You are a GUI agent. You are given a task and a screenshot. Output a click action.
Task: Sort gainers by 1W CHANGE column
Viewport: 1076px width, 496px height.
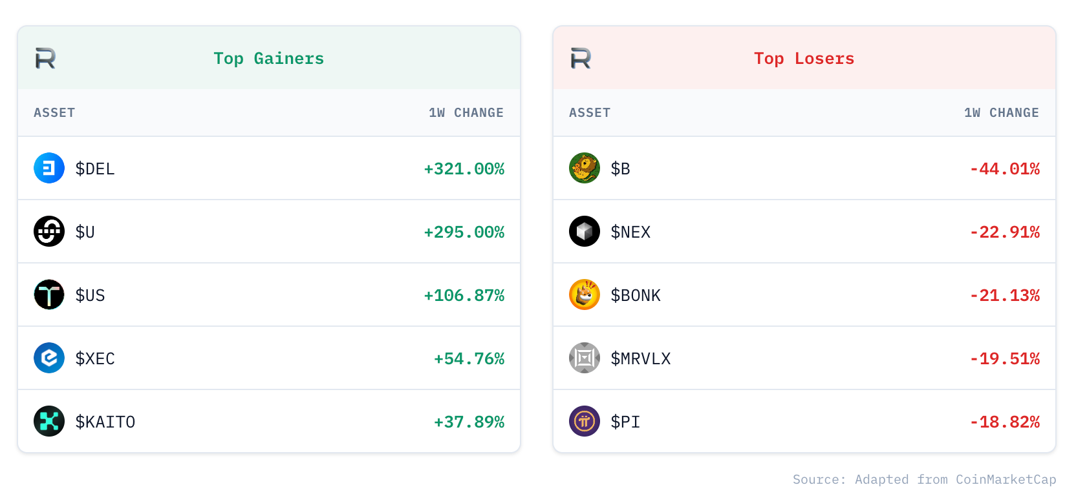click(466, 112)
